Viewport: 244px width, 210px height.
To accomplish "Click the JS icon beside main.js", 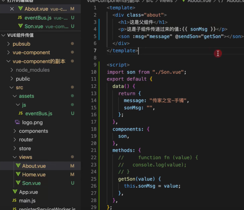I will pos(14,200).
